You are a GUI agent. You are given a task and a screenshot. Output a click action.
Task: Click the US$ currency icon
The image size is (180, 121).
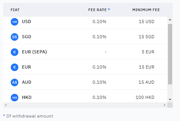coord(15,22)
